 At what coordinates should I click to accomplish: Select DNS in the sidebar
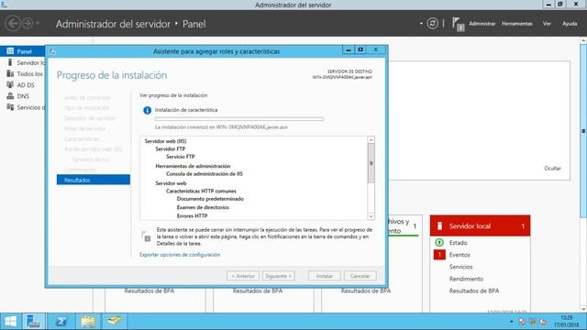click(x=22, y=96)
